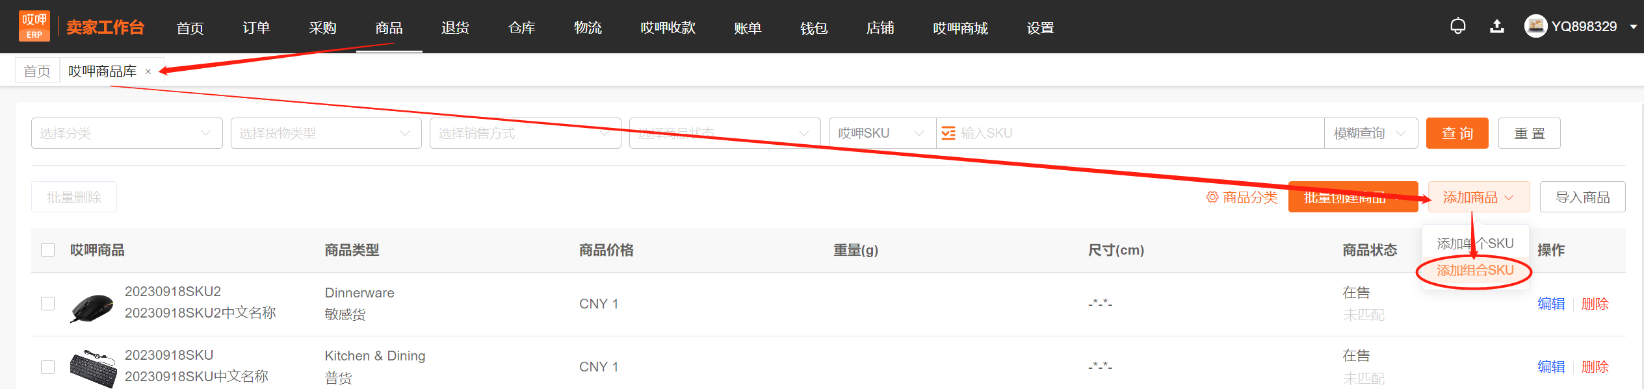Focus the 输入SKU search field
1644x389 pixels.
(1138, 133)
